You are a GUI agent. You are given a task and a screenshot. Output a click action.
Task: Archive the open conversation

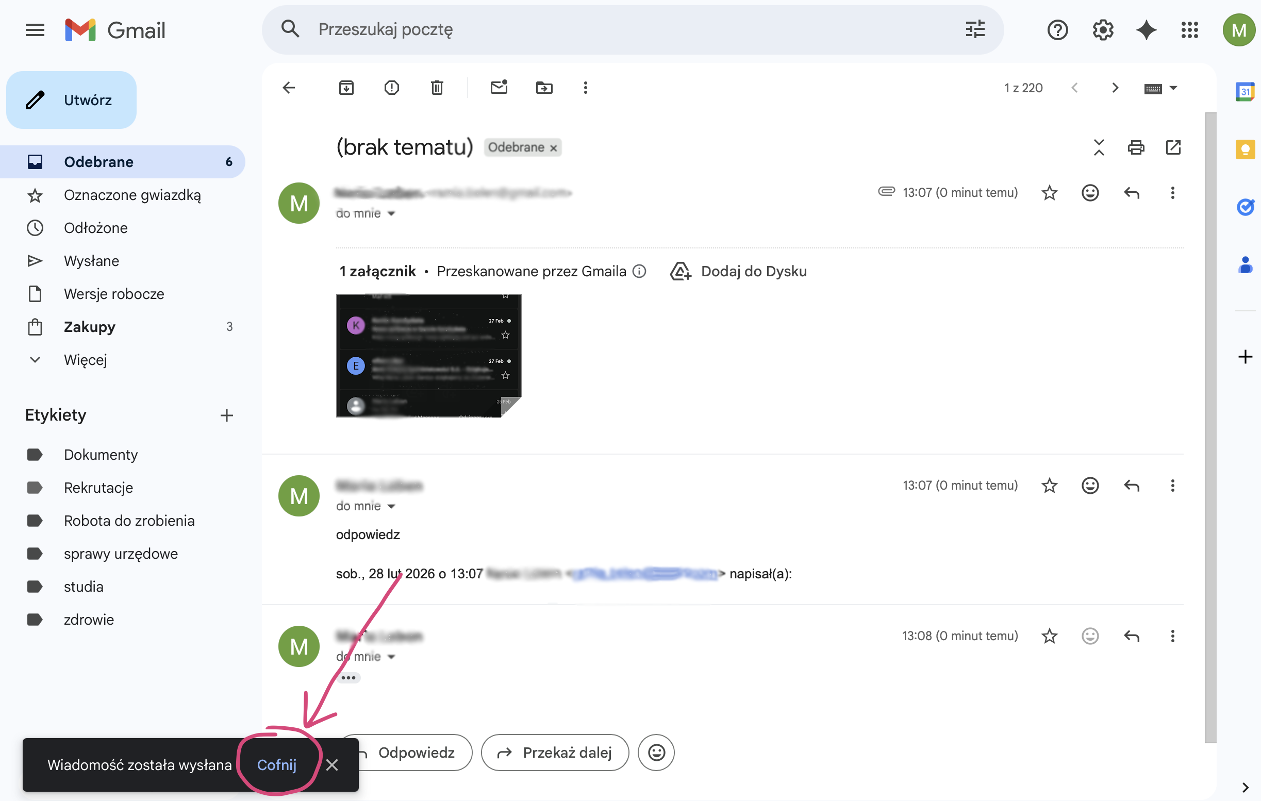[345, 88]
